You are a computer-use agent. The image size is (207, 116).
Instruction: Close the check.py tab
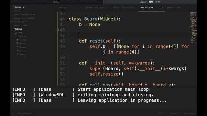click(x=81, y=8)
